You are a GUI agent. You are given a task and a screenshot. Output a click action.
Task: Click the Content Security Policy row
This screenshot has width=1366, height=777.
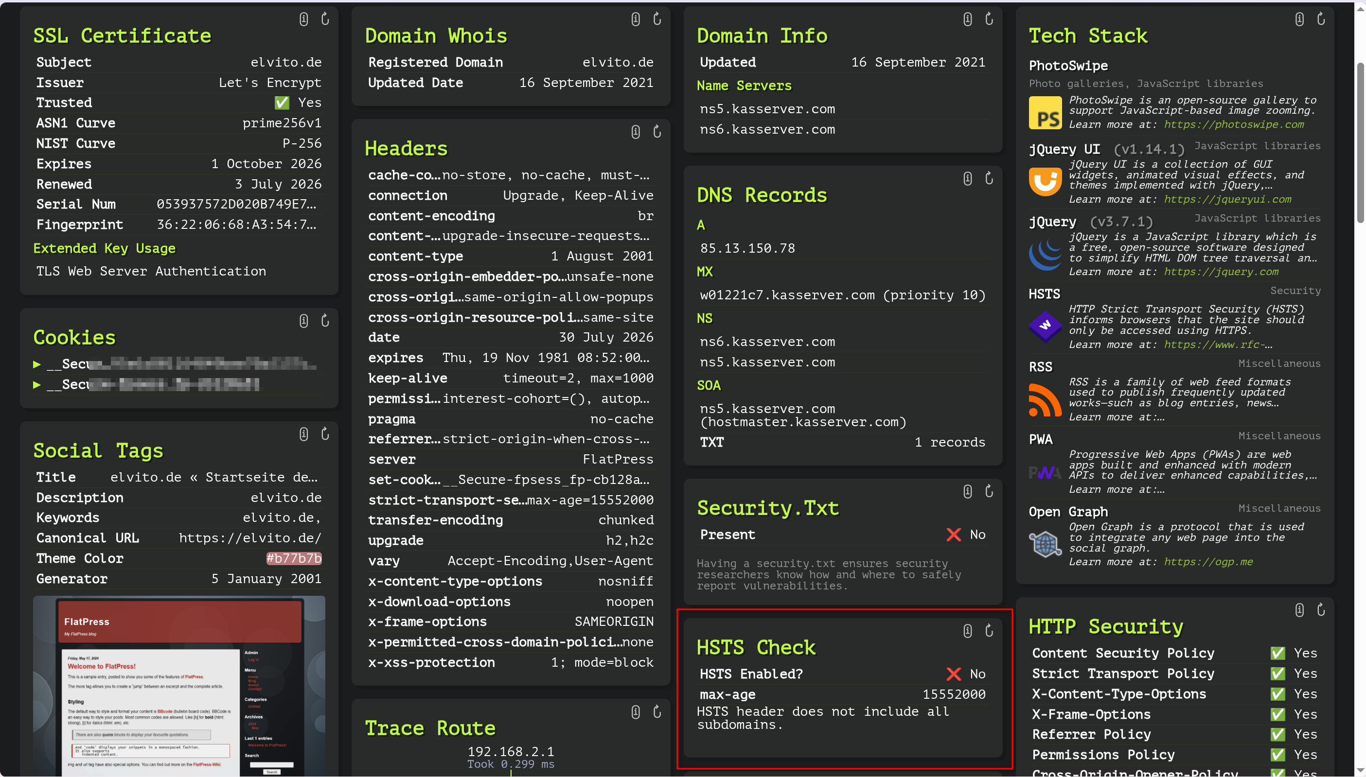point(1175,653)
